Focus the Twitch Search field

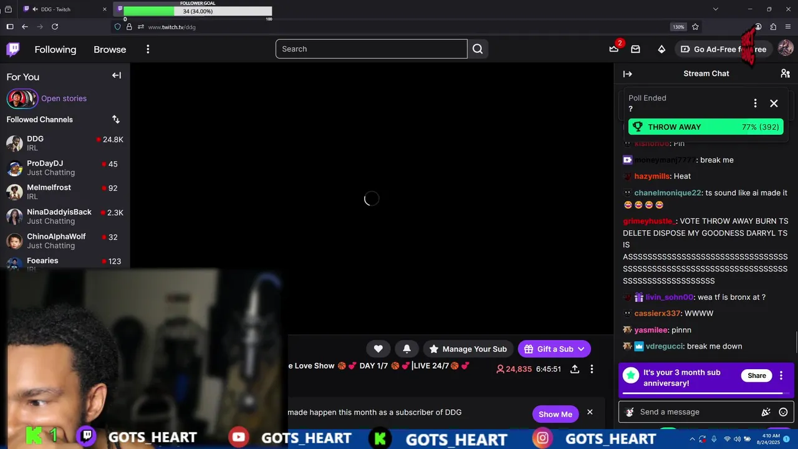tap(371, 49)
